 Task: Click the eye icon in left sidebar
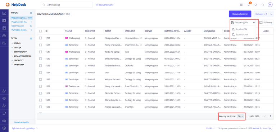(4, 98)
